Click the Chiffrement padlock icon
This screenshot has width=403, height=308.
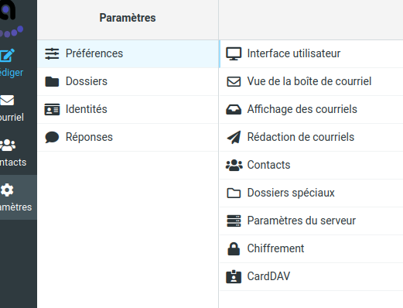point(234,248)
